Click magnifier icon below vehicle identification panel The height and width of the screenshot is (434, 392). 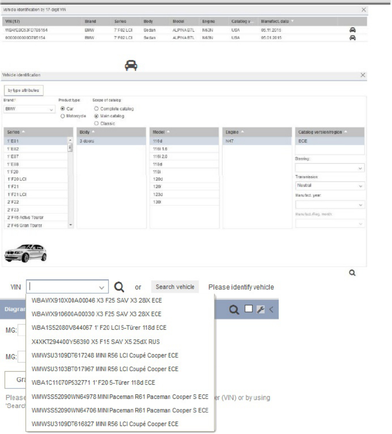pos(352,273)
